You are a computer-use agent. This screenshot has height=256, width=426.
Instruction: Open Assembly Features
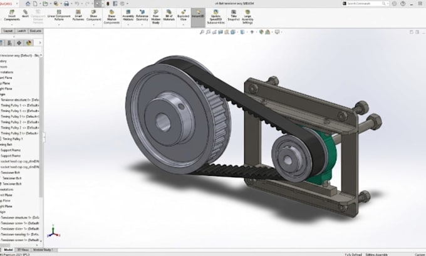pos(128,15)
